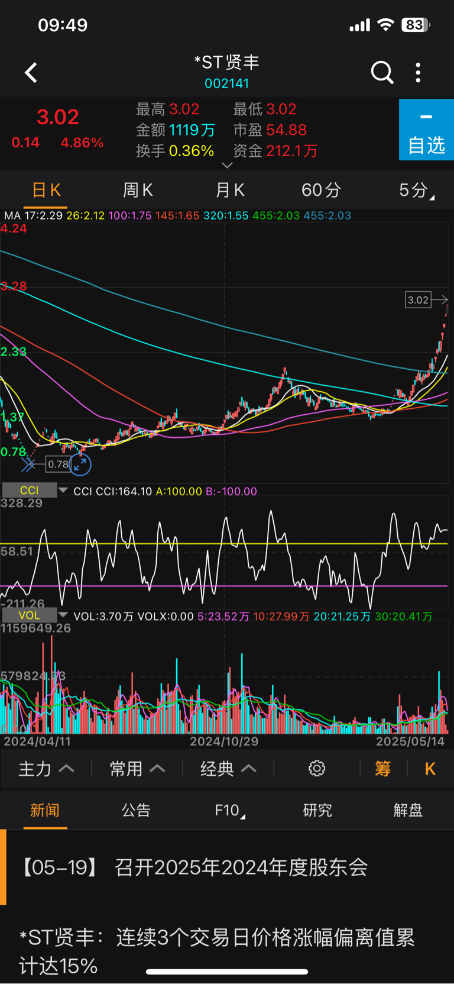Open VOL indicator selector dropdown
The width and height of the screenshot is (454, 984).
[35, 615]
